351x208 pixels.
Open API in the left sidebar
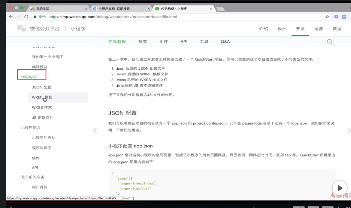[35, 168]
